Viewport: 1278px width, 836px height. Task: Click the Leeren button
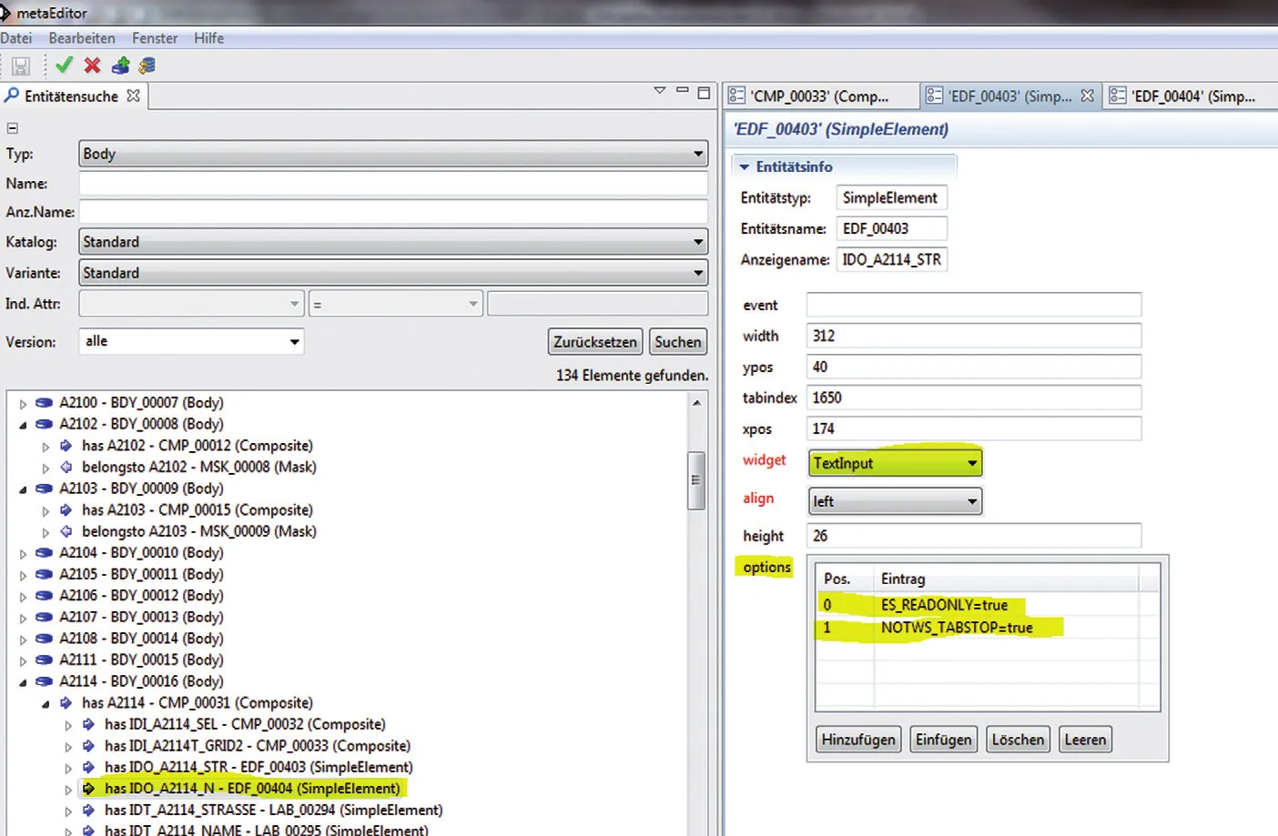pyautogui.click(x=1085, y=740)
